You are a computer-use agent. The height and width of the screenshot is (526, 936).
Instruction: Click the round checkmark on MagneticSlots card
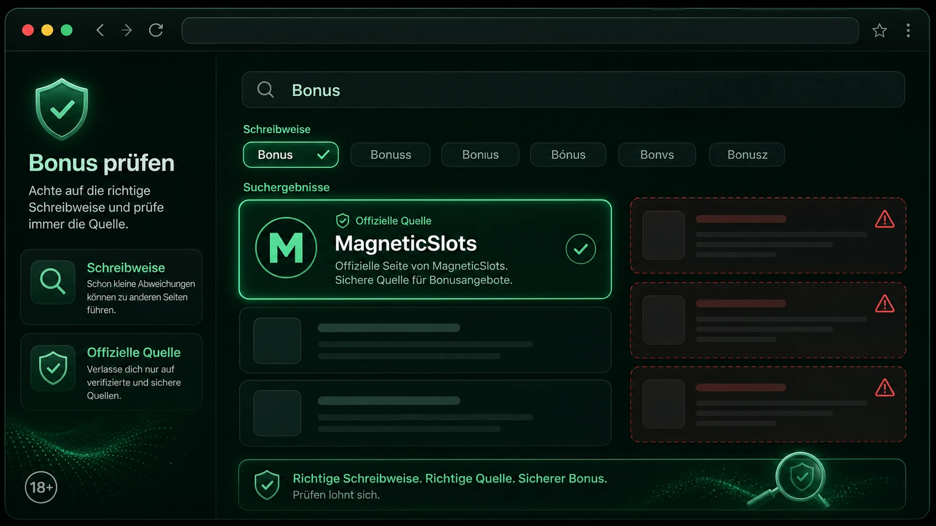tap(581, 249)
